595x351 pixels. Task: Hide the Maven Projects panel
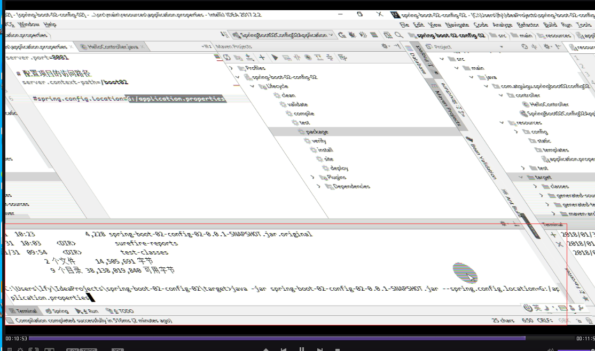tap(397, 46)
